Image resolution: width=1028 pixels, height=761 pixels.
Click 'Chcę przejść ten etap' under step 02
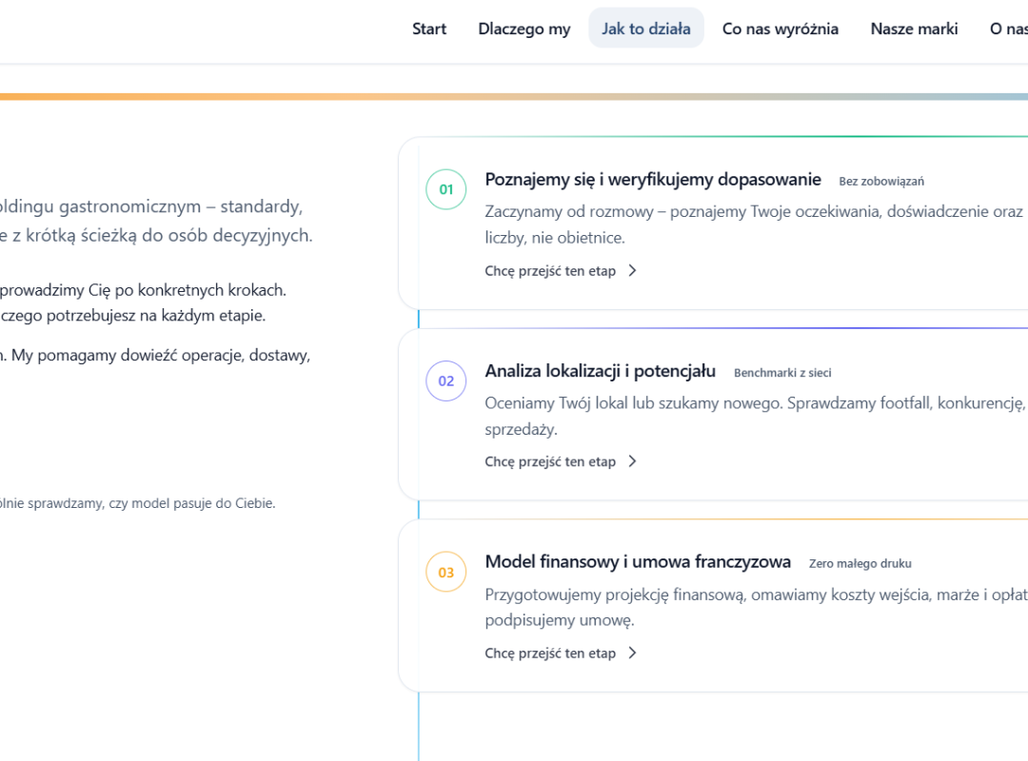550,462
